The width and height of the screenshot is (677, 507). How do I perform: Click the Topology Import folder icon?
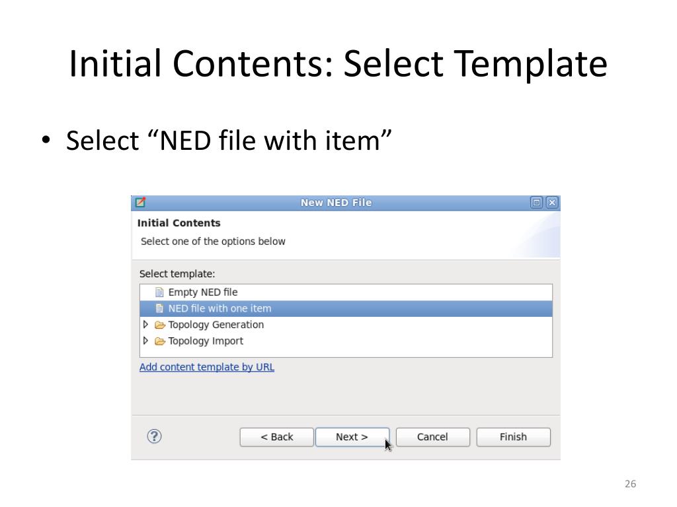tap(160, 341)
